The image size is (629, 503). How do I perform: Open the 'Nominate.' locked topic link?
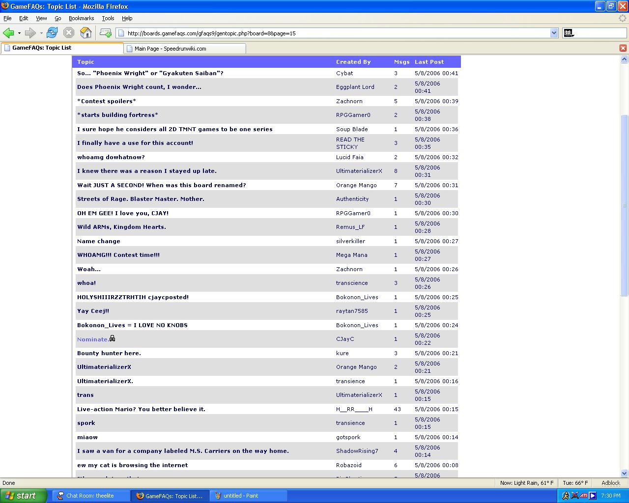[x=92, y=339]
